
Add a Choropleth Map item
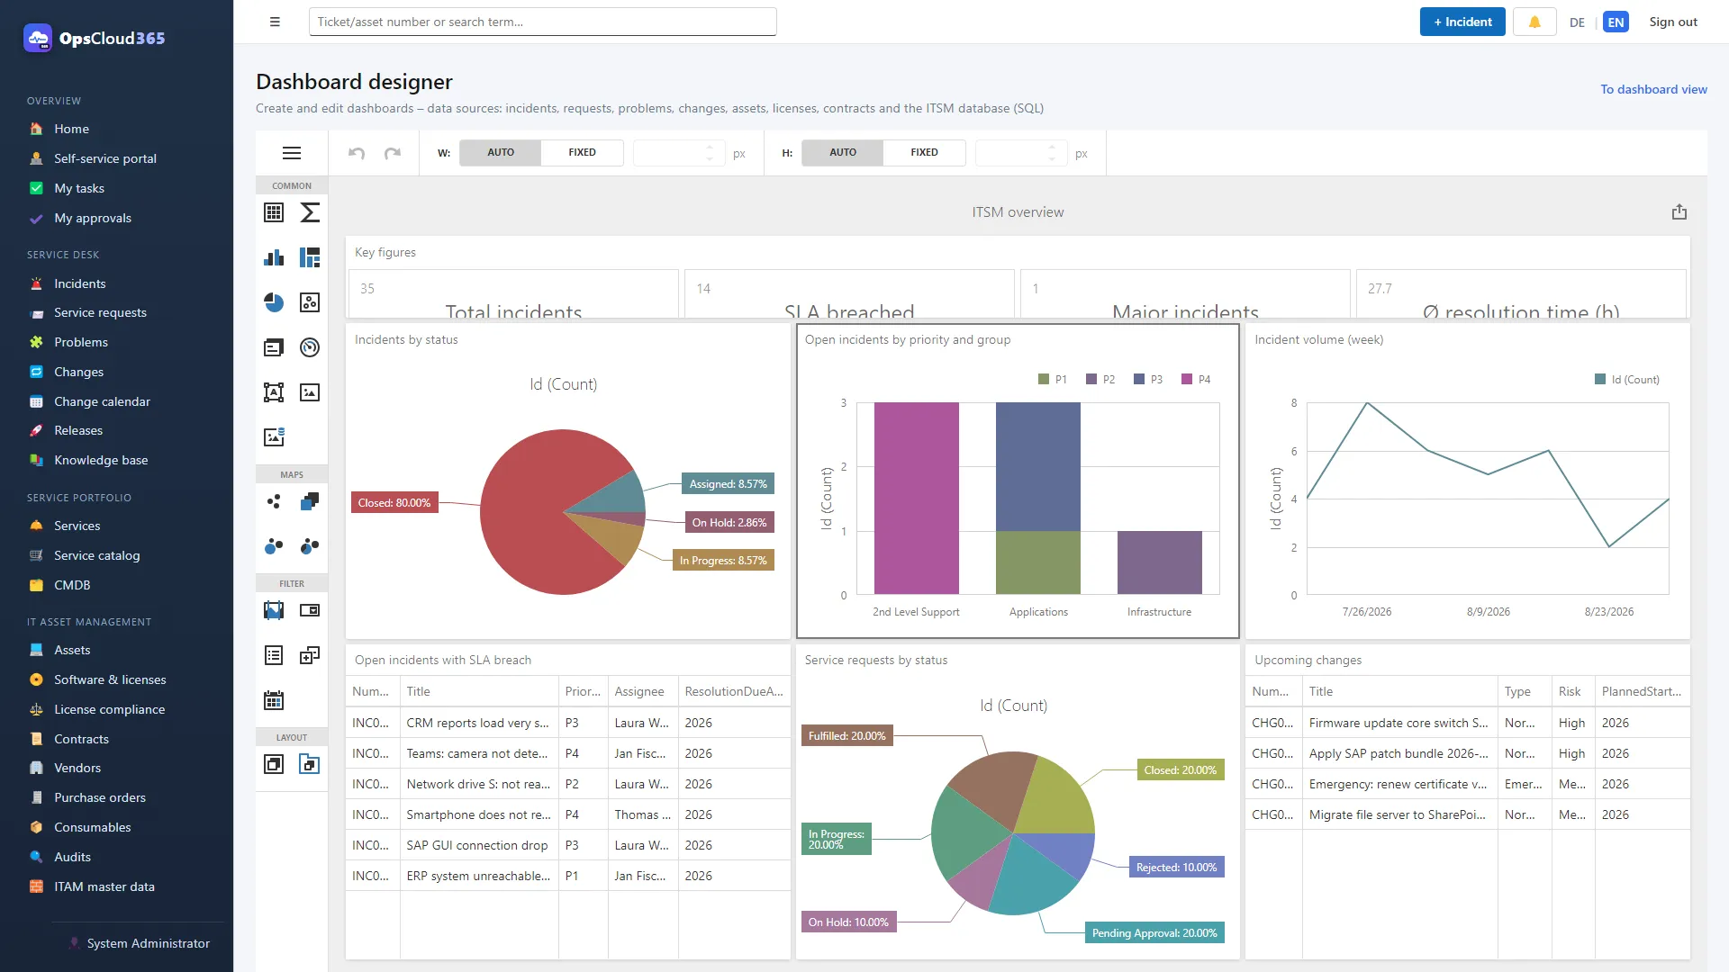pos(310,502)
